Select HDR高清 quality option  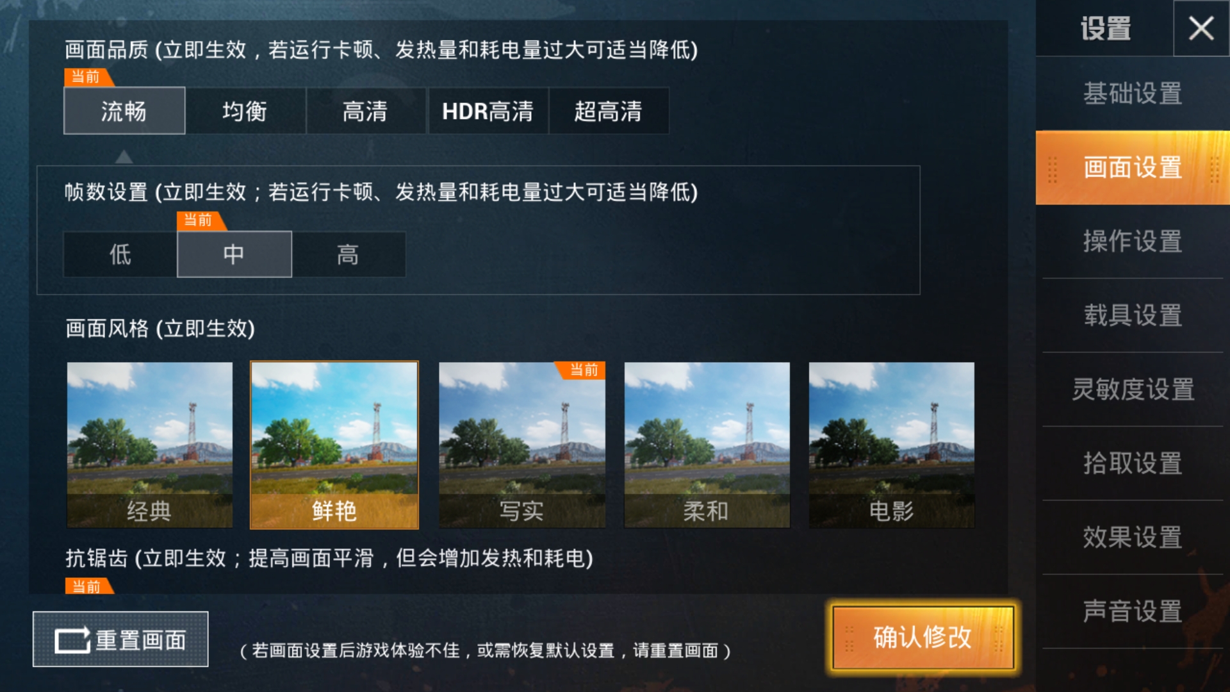488,111
